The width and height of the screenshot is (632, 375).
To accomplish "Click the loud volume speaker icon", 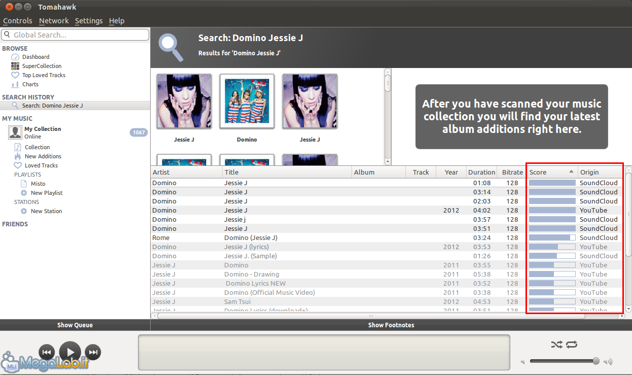I will point(608,362).
